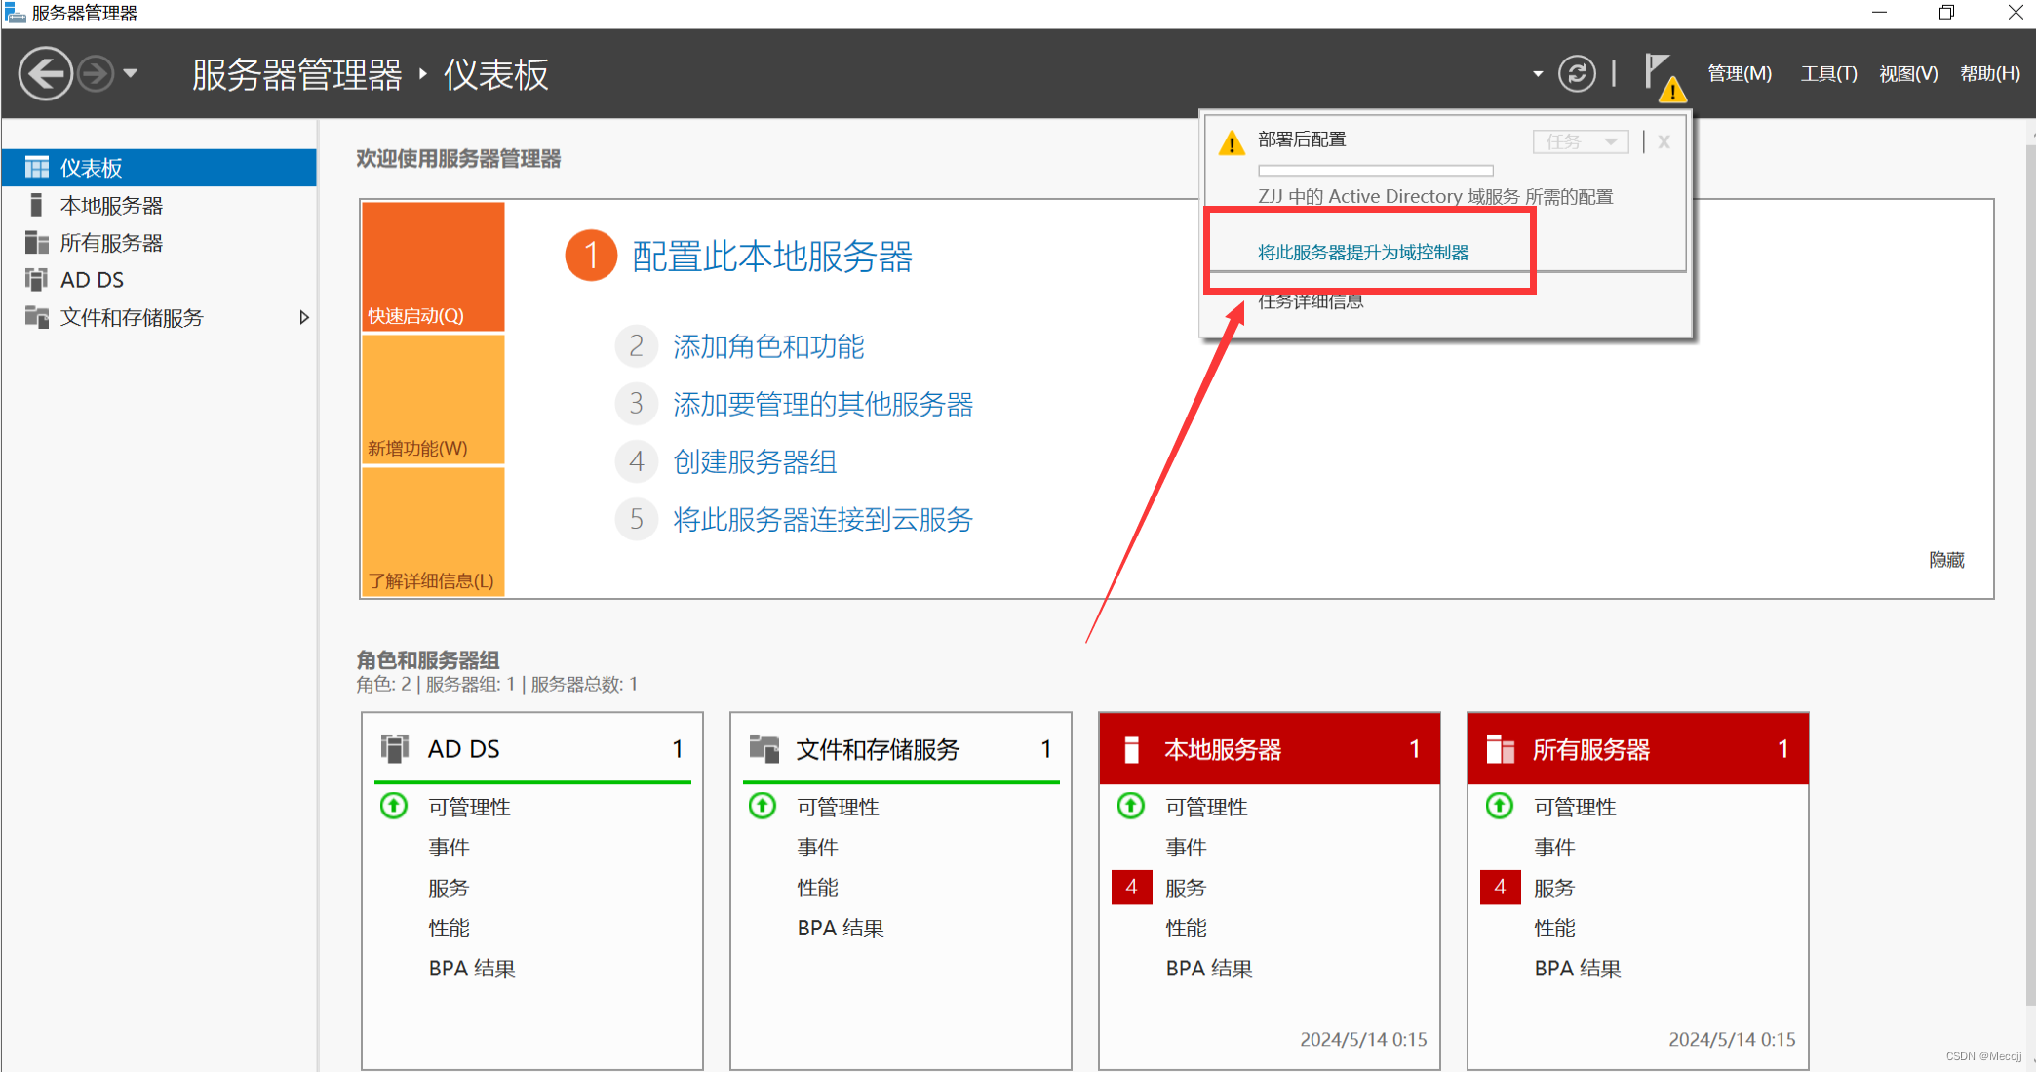
Task: Expand the 文件和存储服务 sidebar item
Action: click(x=304, y=317)
